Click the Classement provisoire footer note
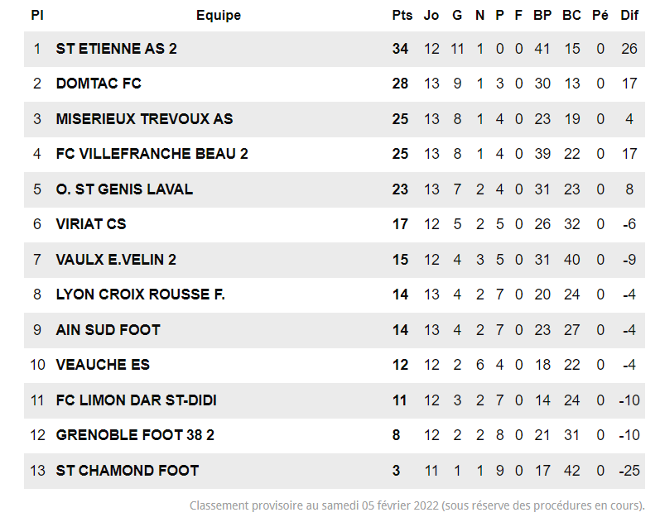This screenshot has height=522, width=660. click(x=417, y=505)
